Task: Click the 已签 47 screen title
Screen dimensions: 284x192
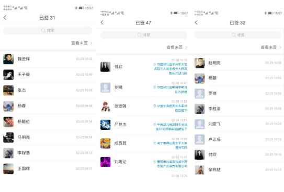Action: (143, 22)
